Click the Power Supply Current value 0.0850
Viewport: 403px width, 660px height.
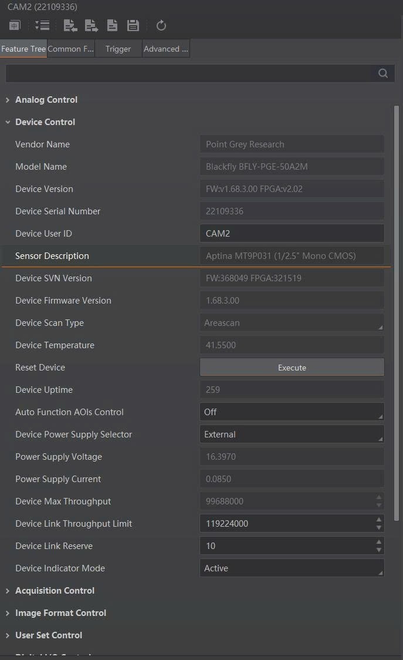pyautogui.click(x=292, y=479)
